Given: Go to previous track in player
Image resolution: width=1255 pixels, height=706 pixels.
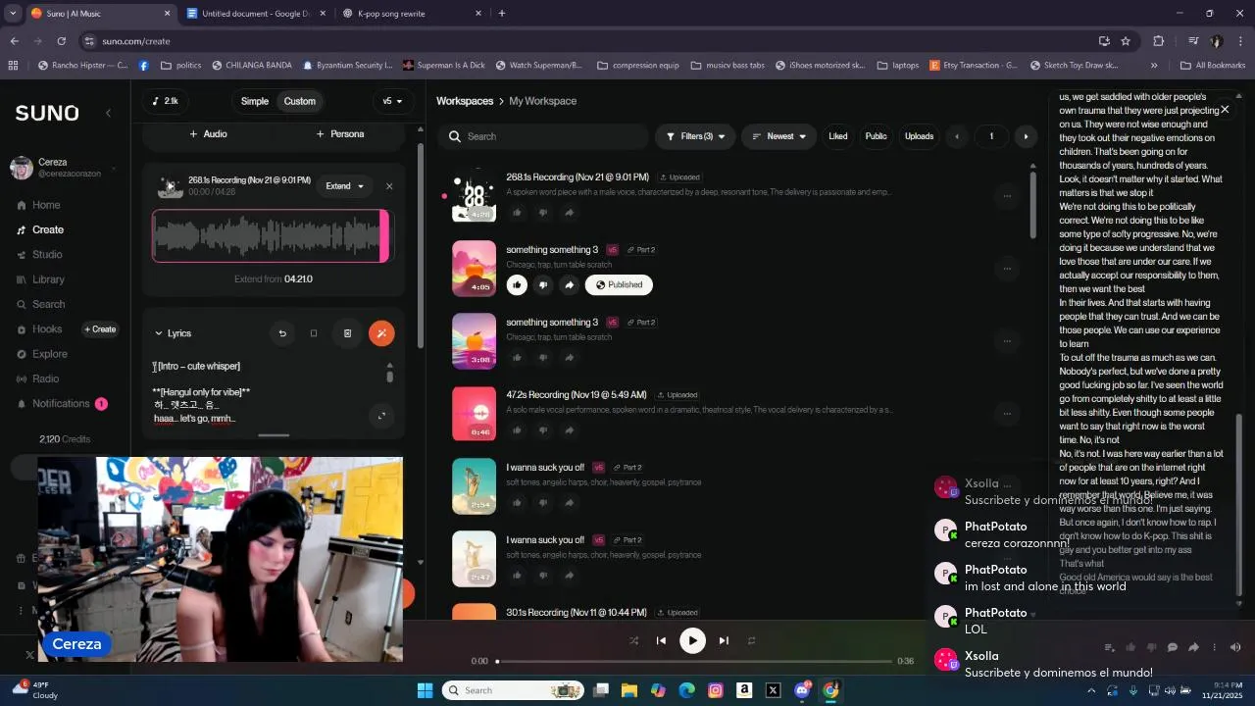Looking at the screenshot, I should tap(661, 640).
